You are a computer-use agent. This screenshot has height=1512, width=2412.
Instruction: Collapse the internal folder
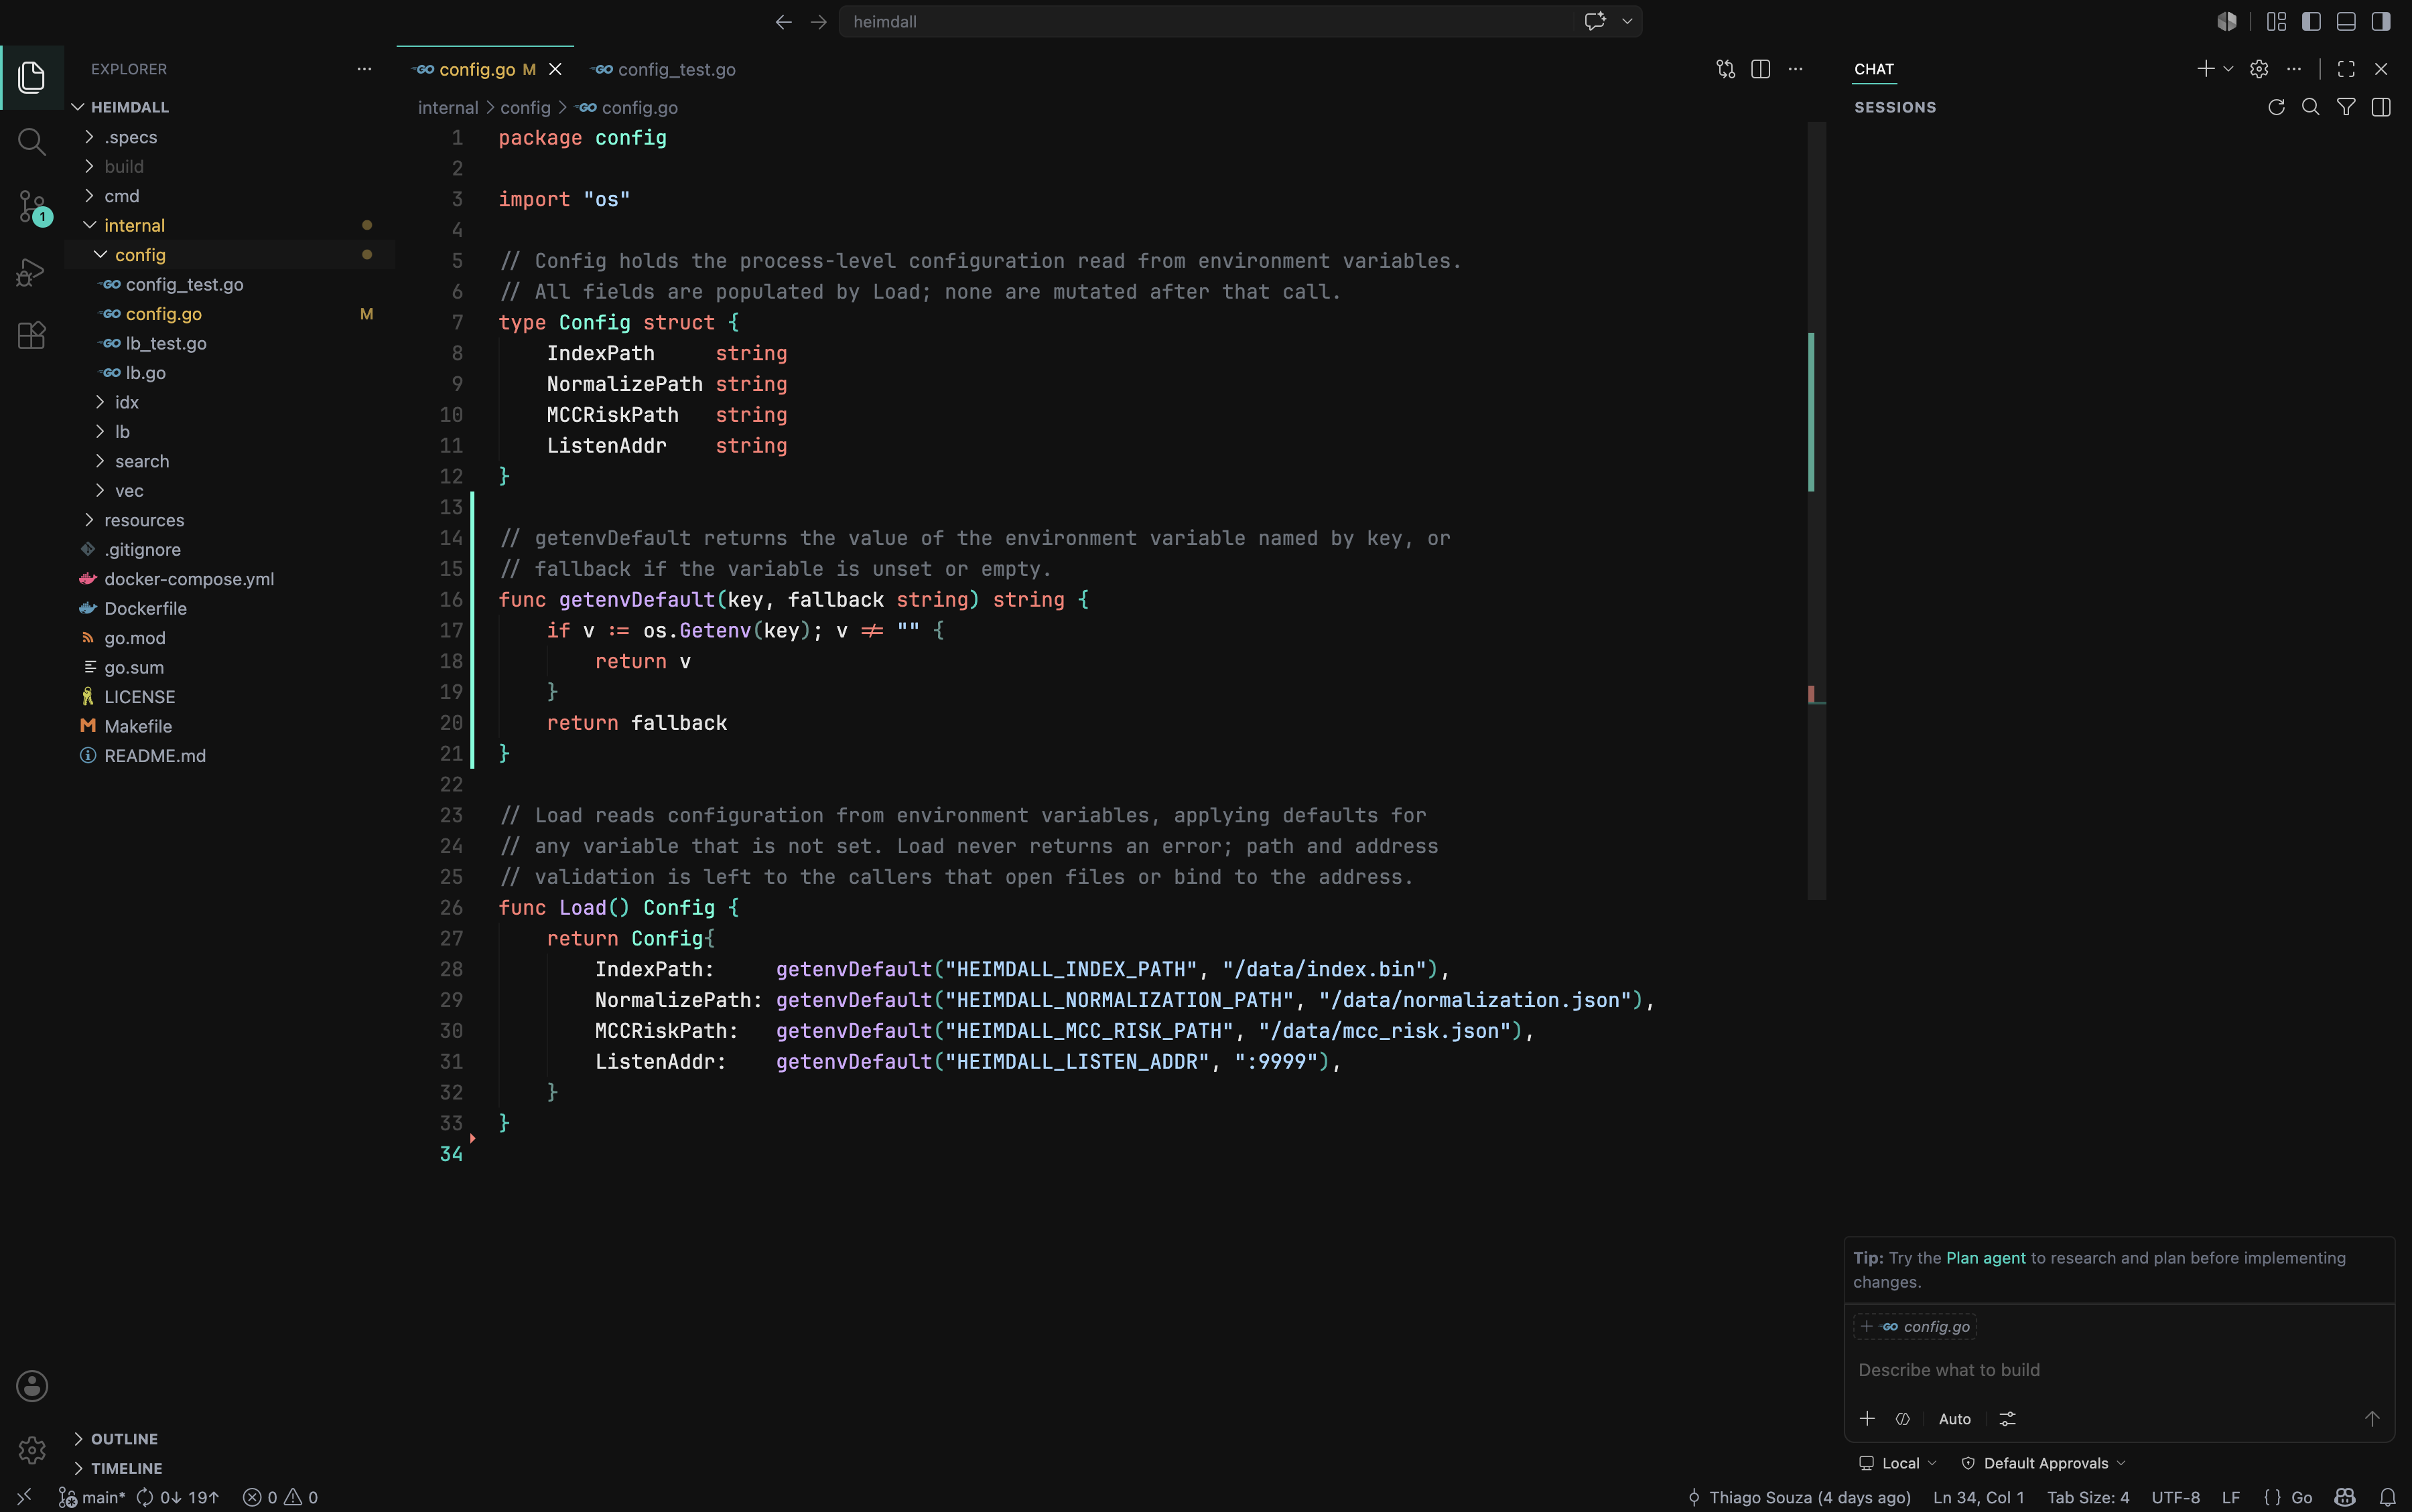coord(230,225)
